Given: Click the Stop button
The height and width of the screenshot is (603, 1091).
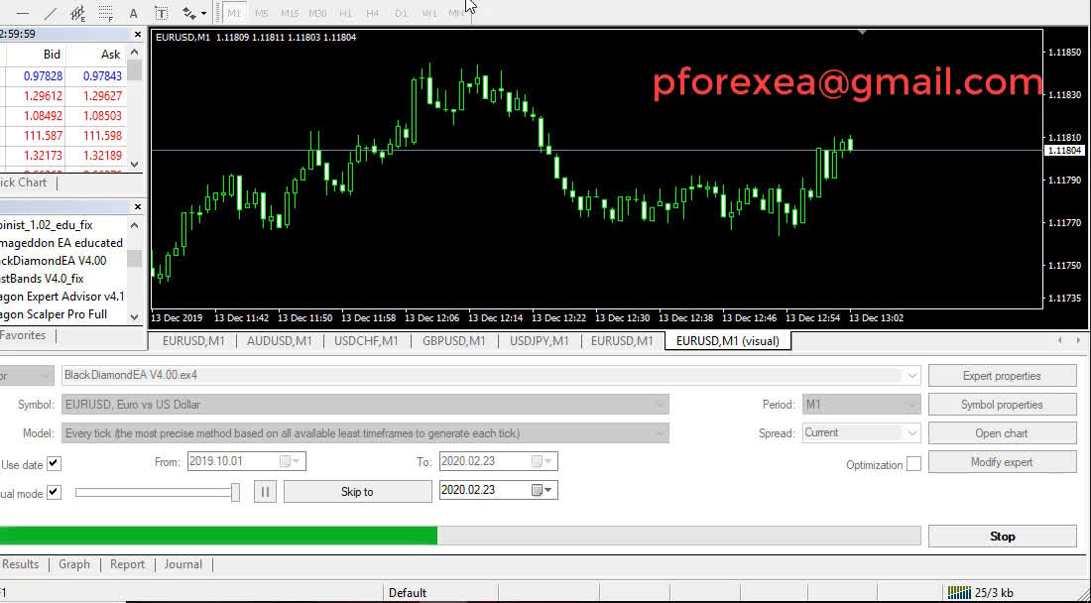Looking at the screenshot, I should click(1002, 537).
